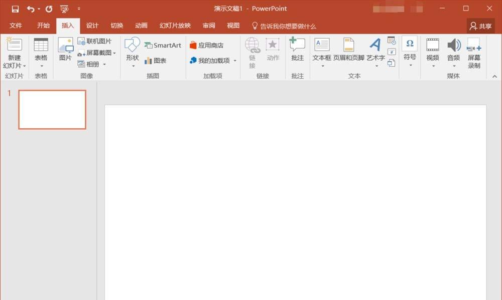Open the 动画 ribbon tab
Screen dimensions: 502x300
tap(143, 25)
